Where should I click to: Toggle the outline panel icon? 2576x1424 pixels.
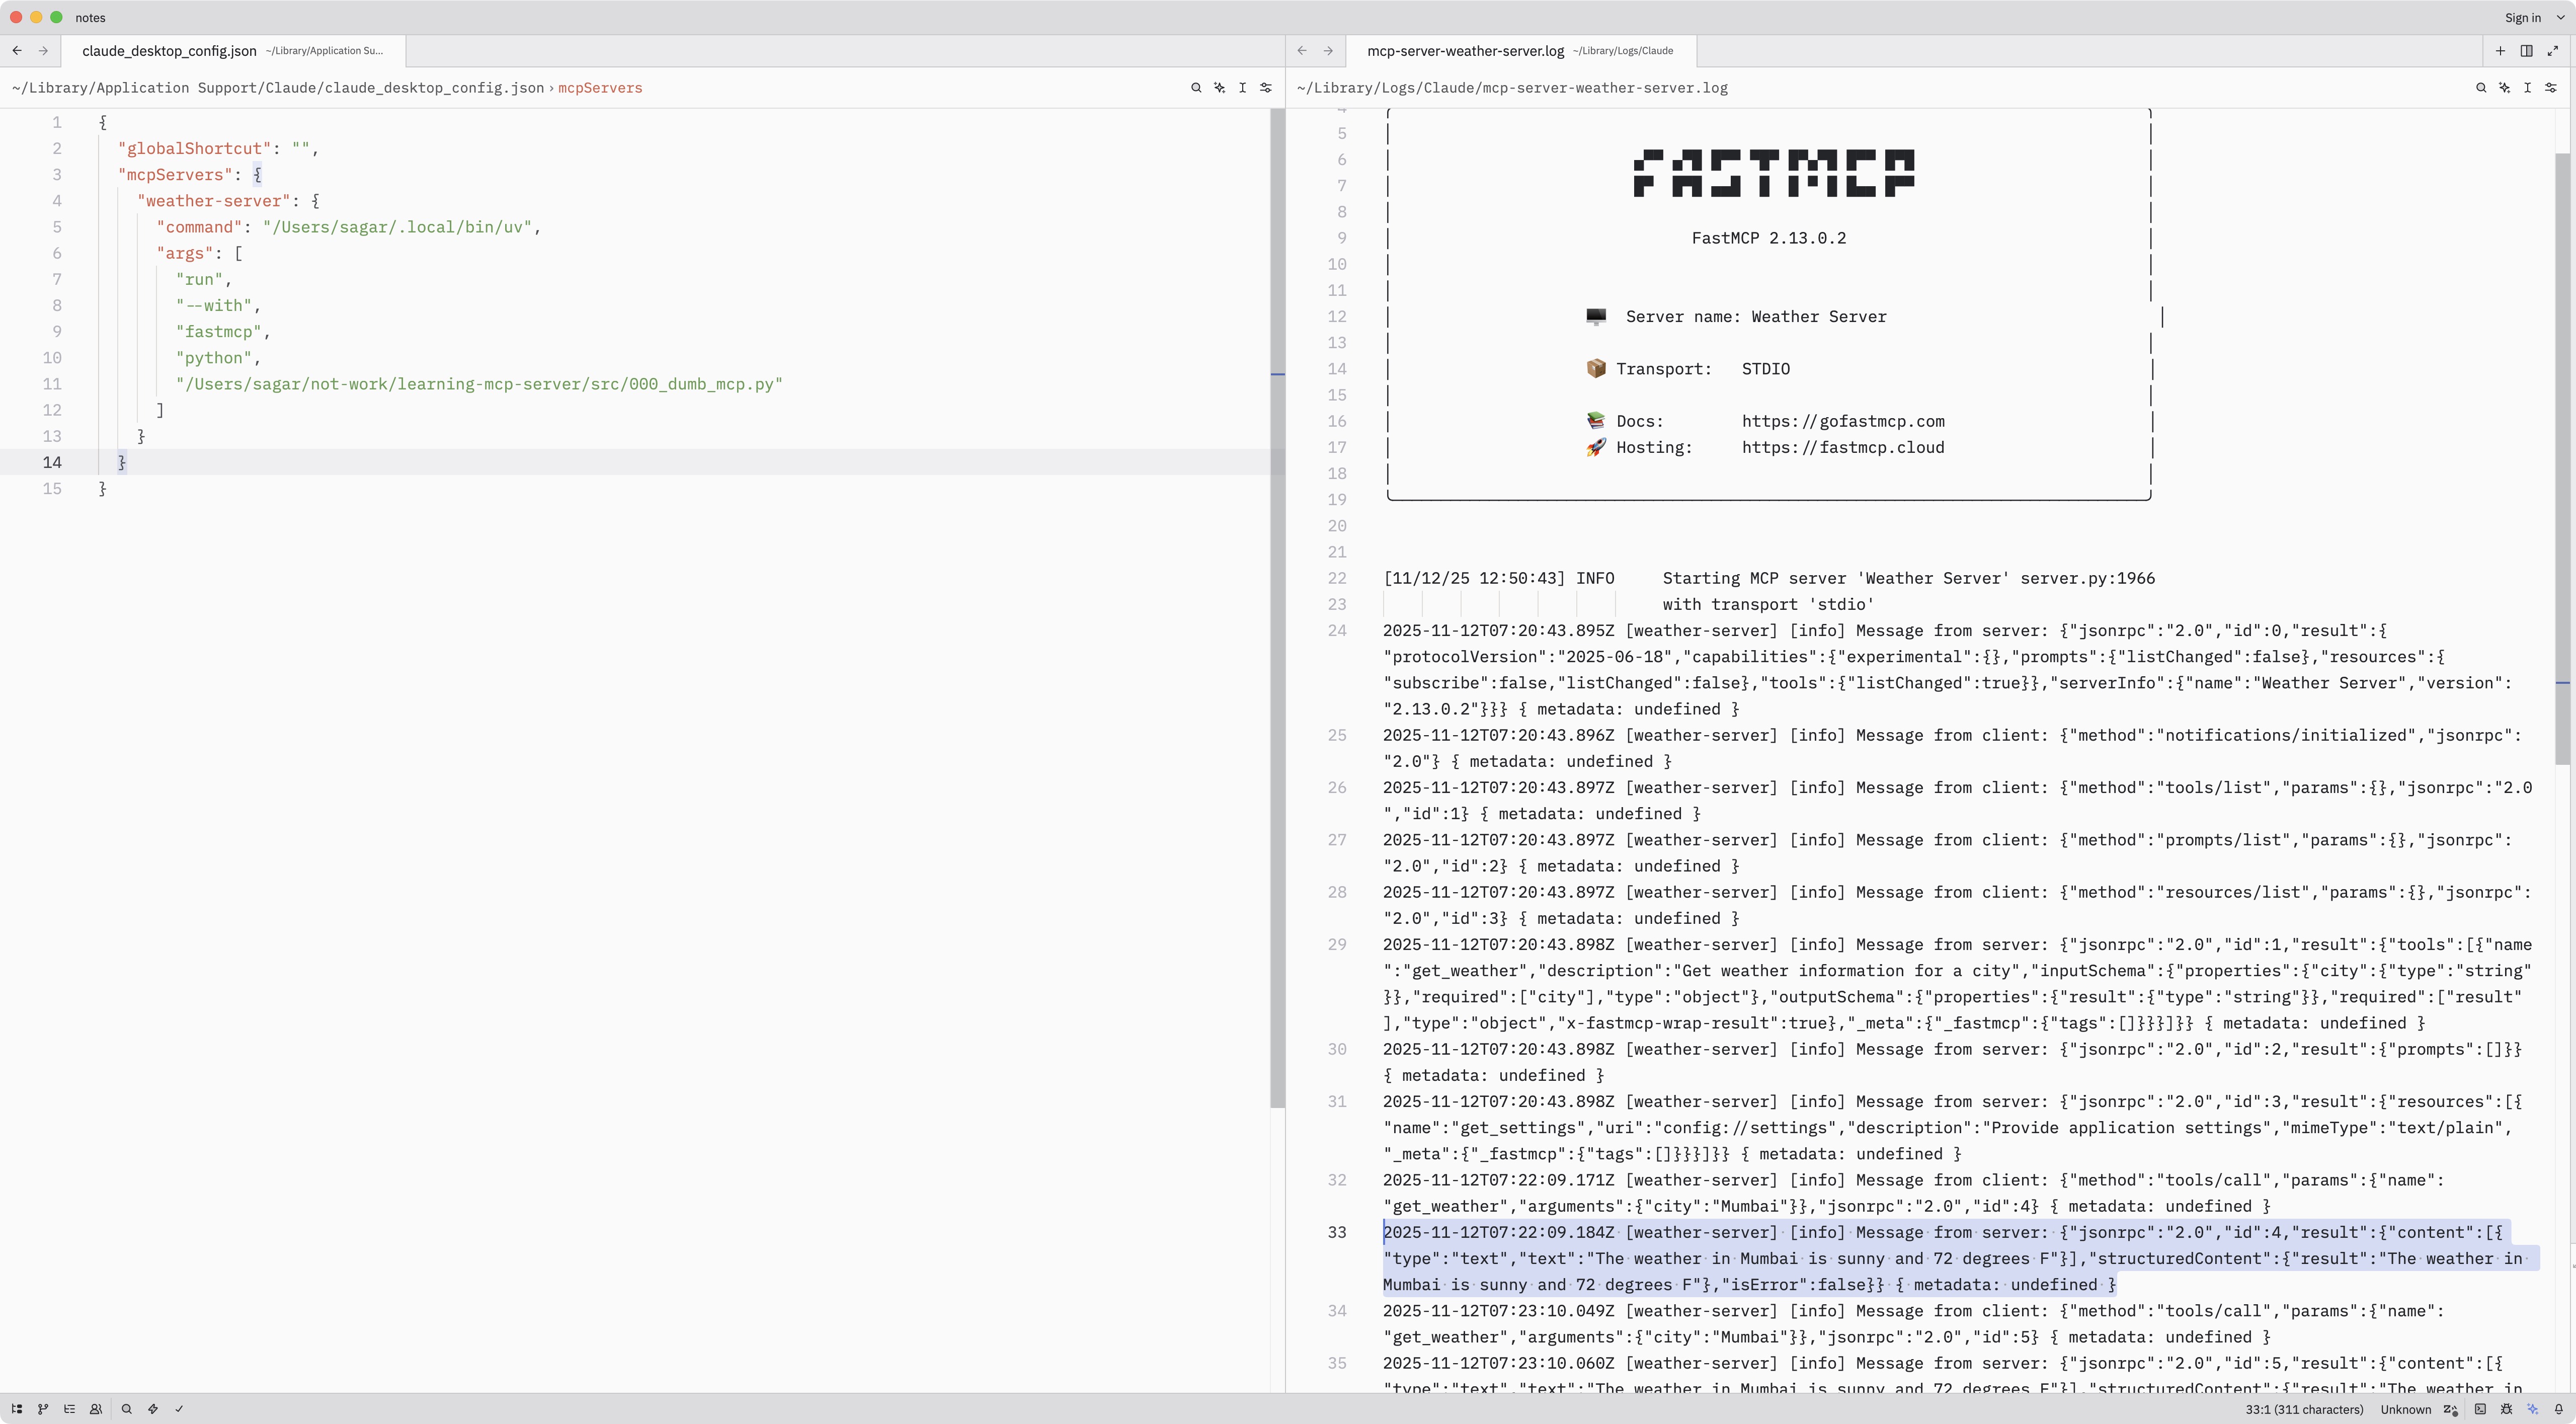coord(70,1409)
